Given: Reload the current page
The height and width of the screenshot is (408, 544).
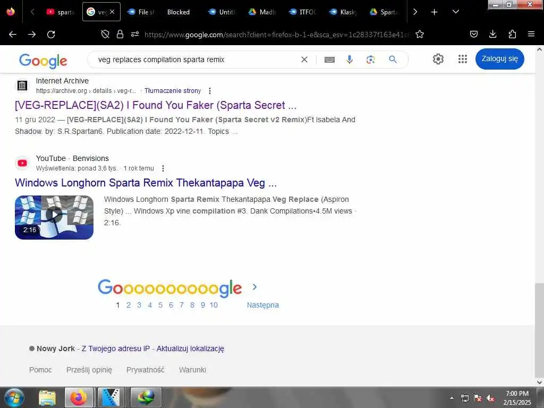Looking at the screenshot, I should click(x=51, y=35).
